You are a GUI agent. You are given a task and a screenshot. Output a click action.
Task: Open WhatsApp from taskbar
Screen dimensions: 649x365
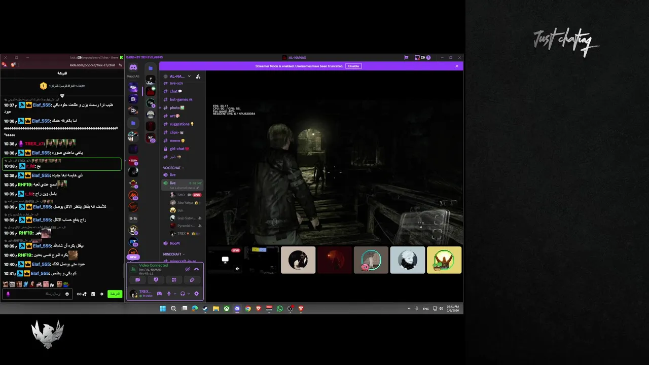279,308
